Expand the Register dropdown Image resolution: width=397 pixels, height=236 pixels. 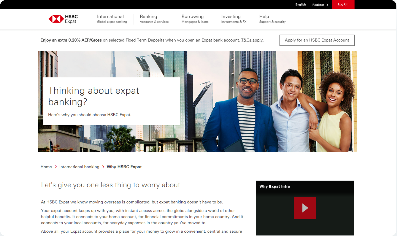(x=320, y=5)
